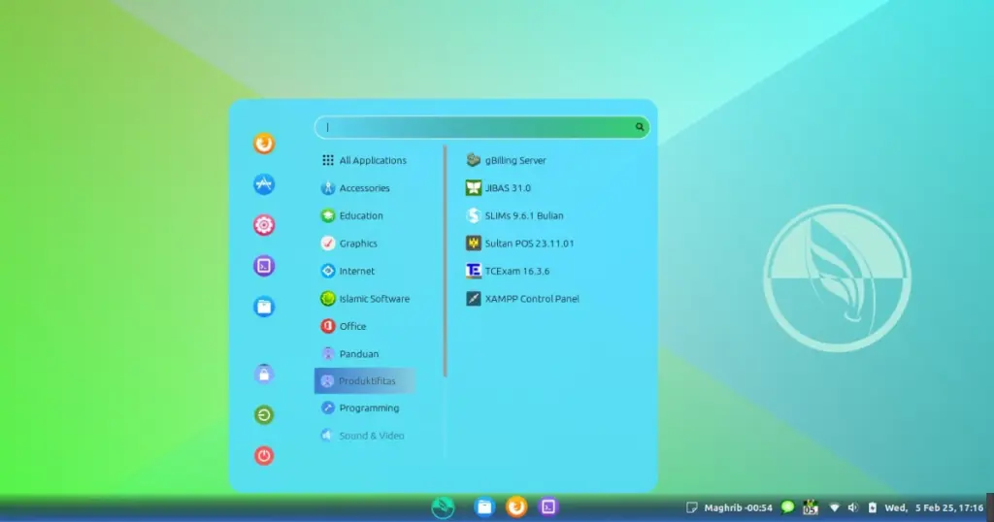Image resolution: width=994 pixels, height=522 pixels.
Task: Open the Accessories category
Action: 365,188
